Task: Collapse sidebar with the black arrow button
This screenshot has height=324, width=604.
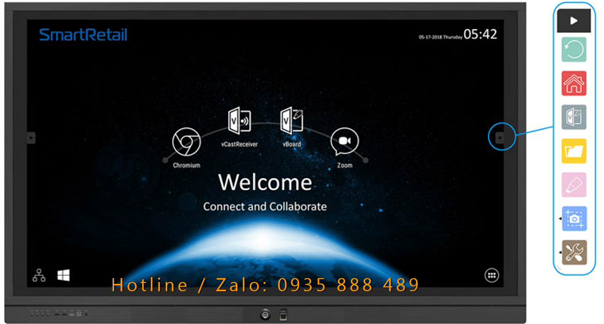Action: point(574,21)
